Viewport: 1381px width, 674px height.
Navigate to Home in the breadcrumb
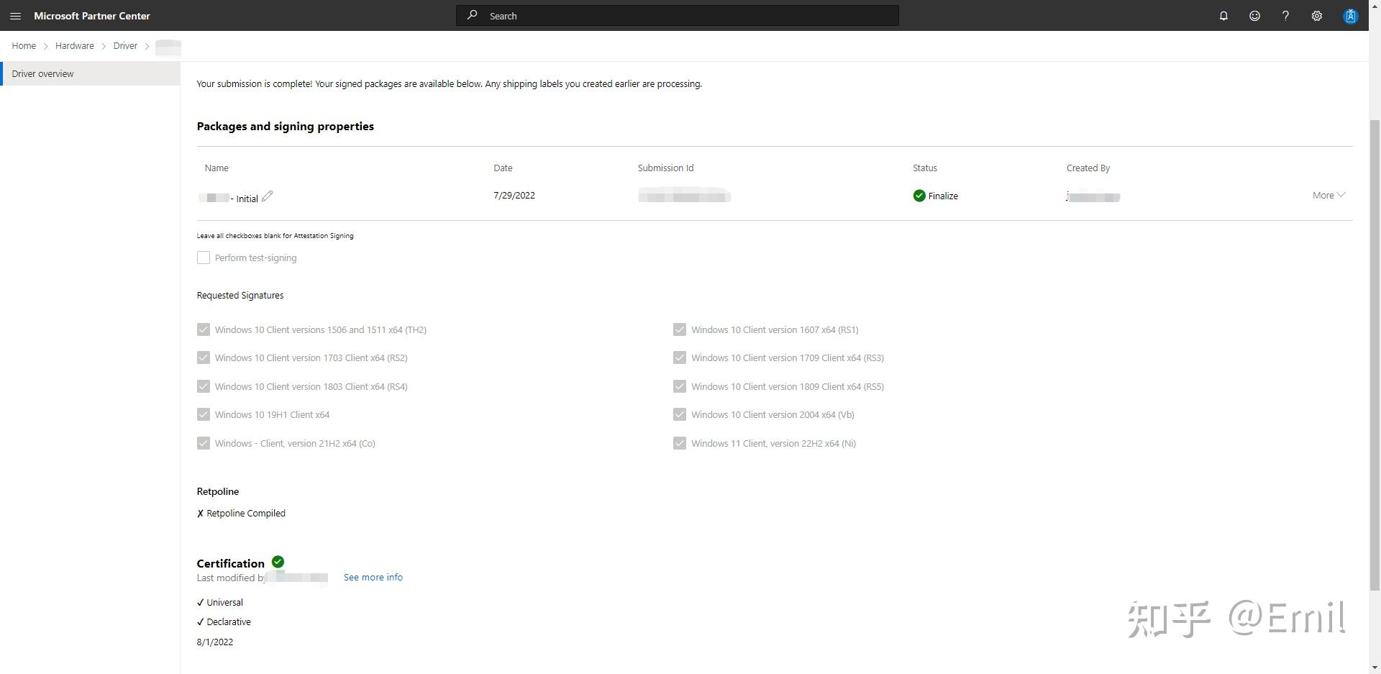click(x=24, y=45)
